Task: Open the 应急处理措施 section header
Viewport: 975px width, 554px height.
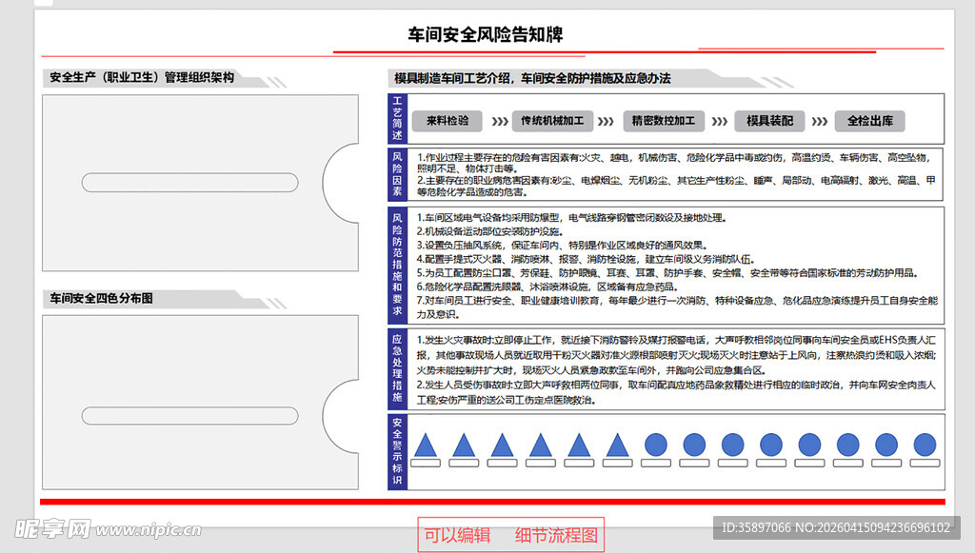Action: tap(399, 371)
